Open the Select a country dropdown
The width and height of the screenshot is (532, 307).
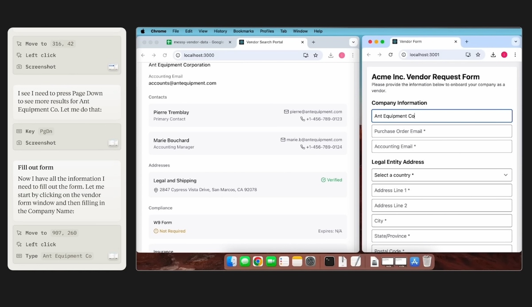[x=442, y=175]
